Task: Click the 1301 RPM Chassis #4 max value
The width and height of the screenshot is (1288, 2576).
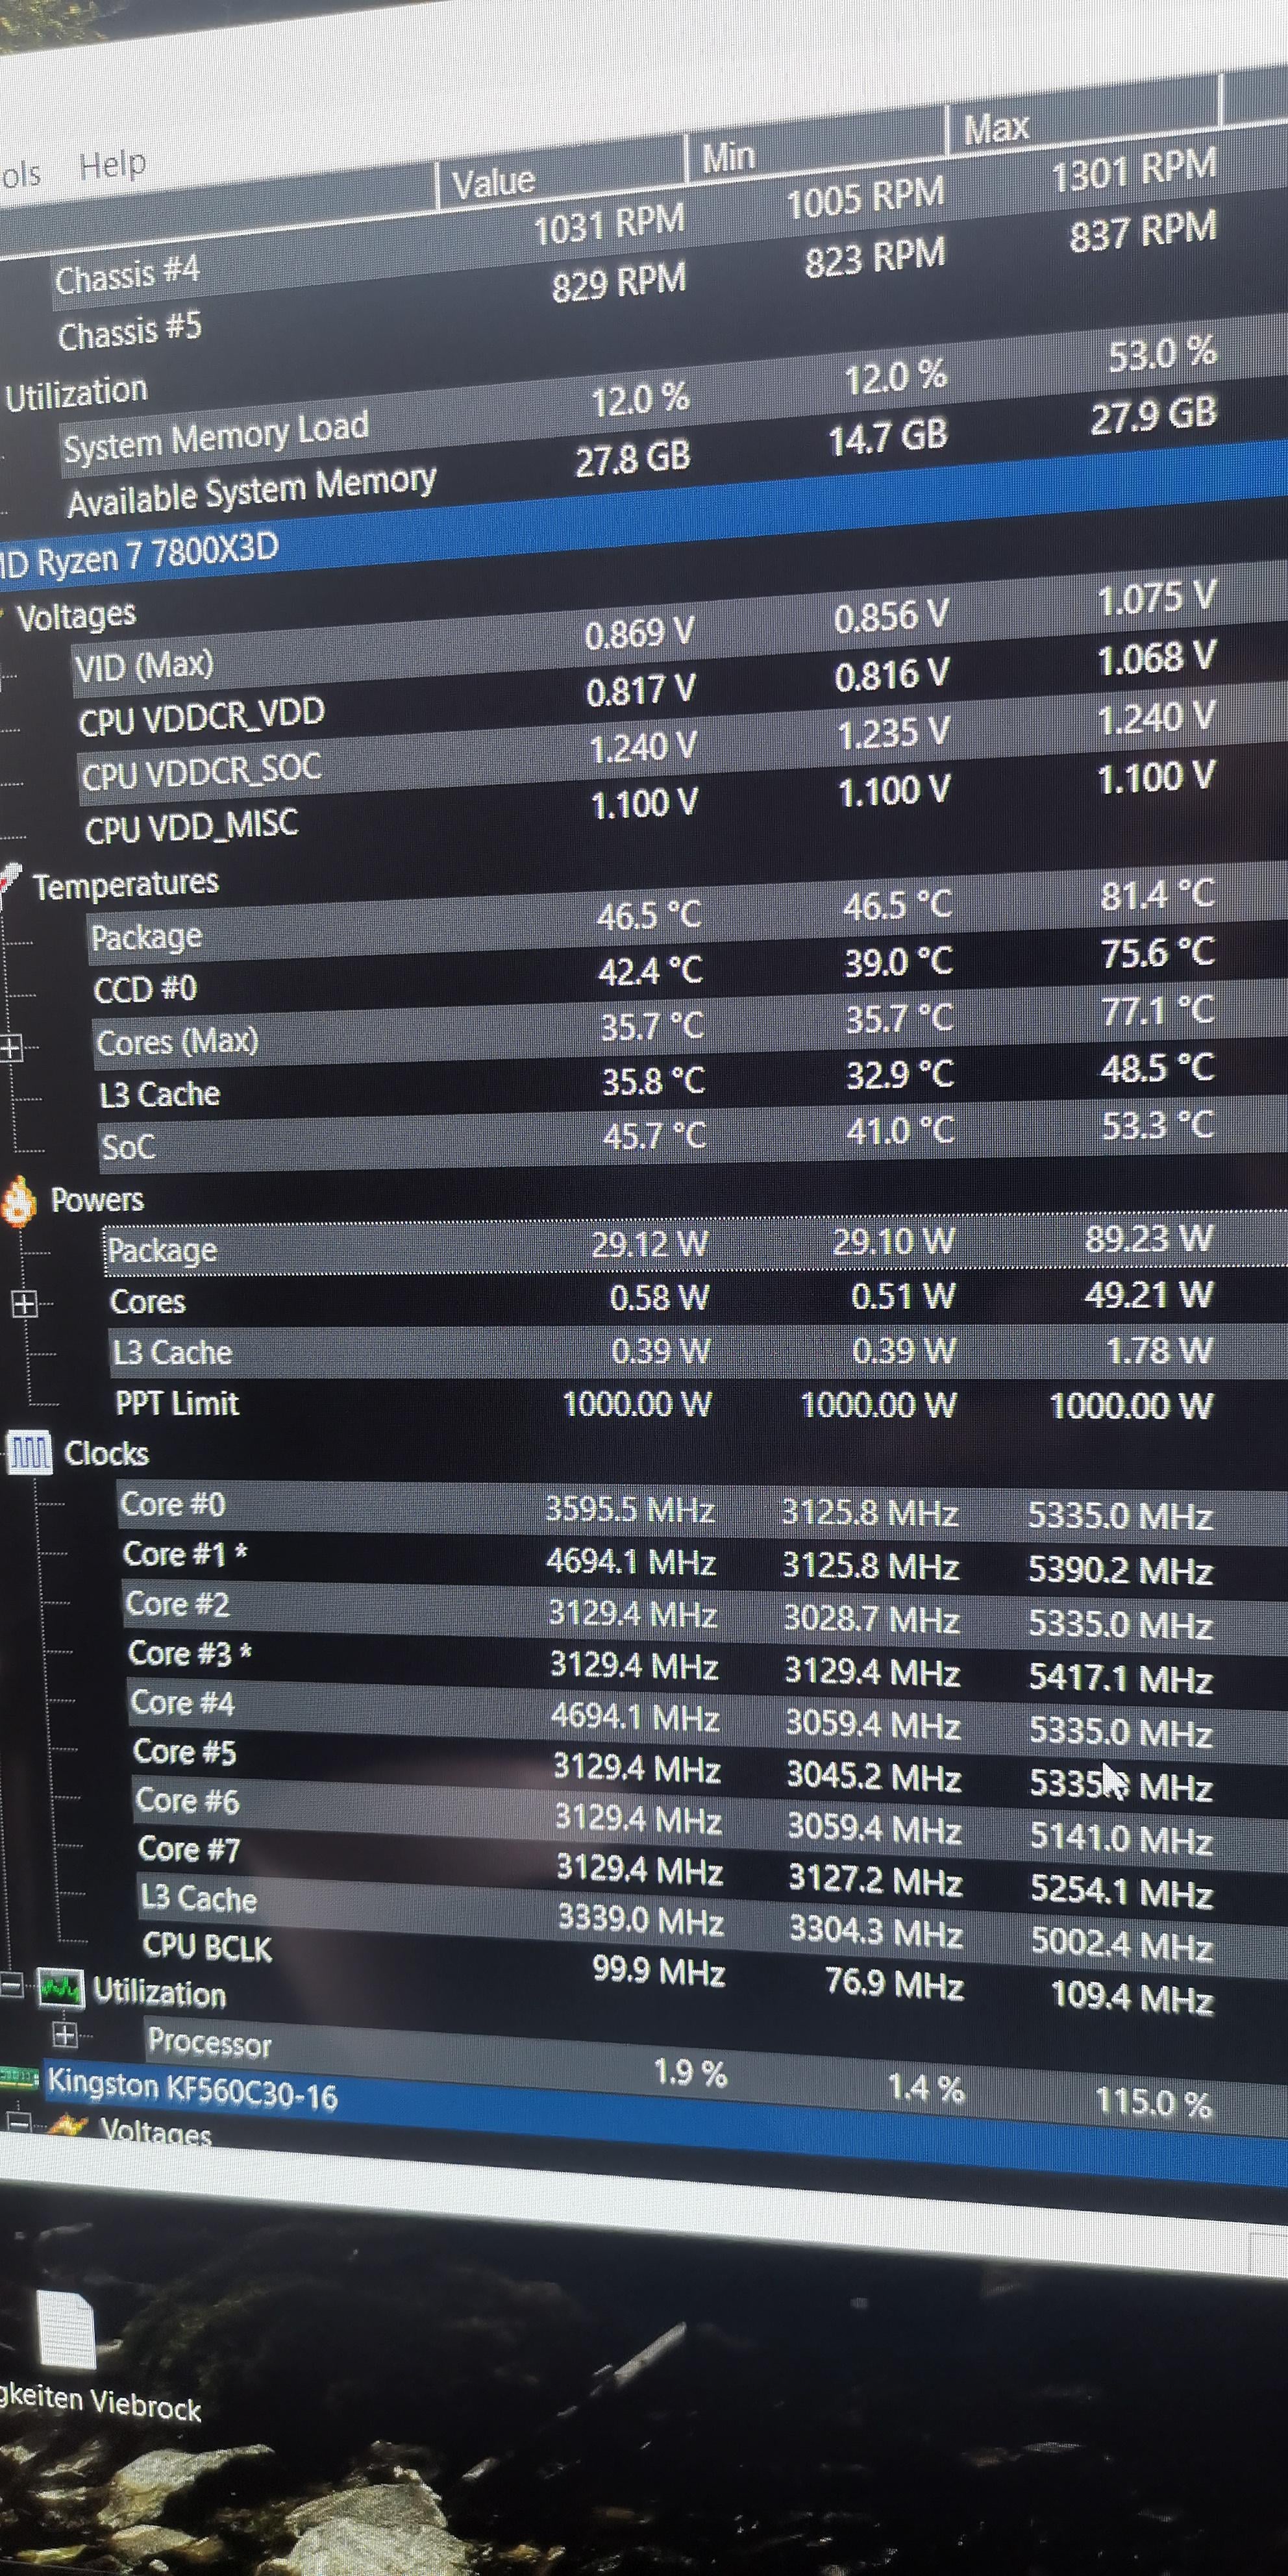Action: click(1133, 170)
